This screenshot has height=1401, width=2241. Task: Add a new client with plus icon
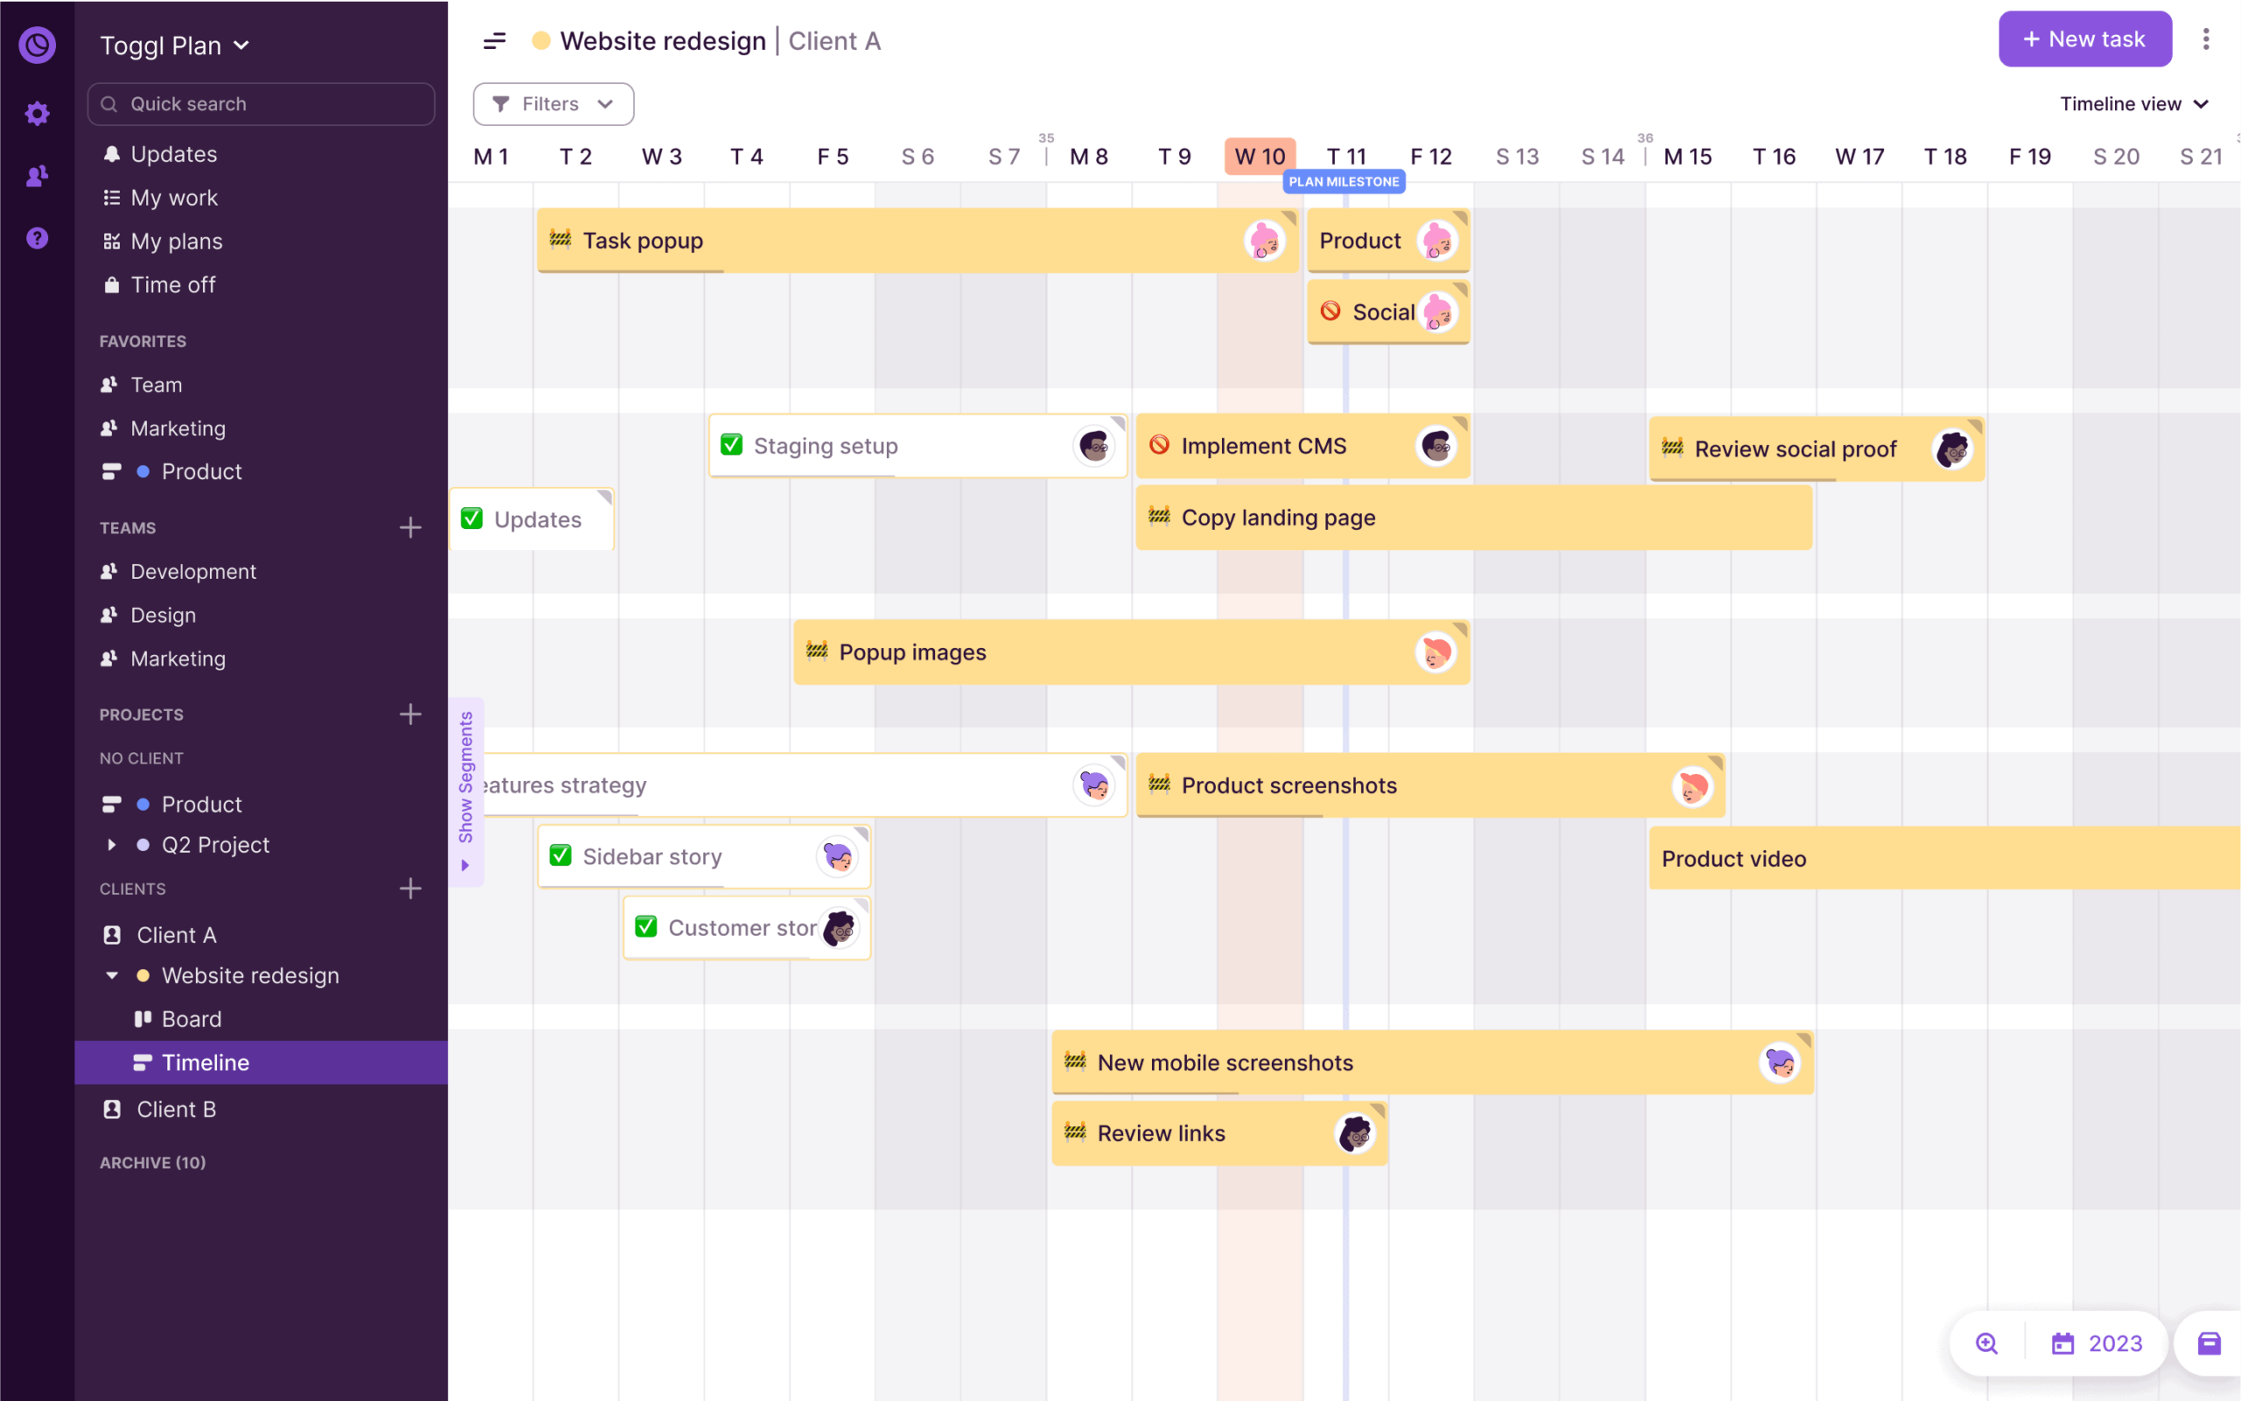pos(411,889)
